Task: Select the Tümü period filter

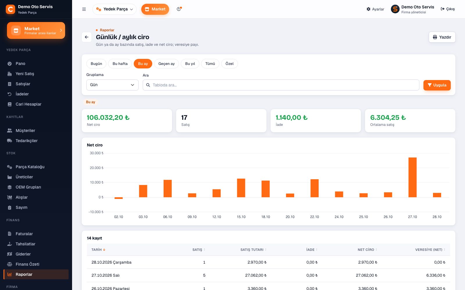Action: [x=210, y=64]
